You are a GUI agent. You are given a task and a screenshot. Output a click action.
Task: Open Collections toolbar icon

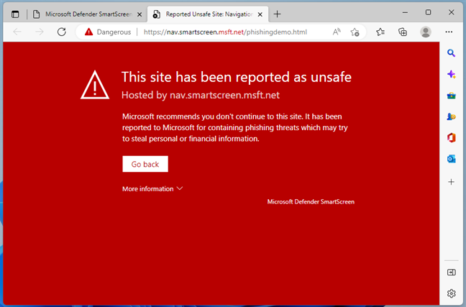pyautogui.click(x=403, y=32)
